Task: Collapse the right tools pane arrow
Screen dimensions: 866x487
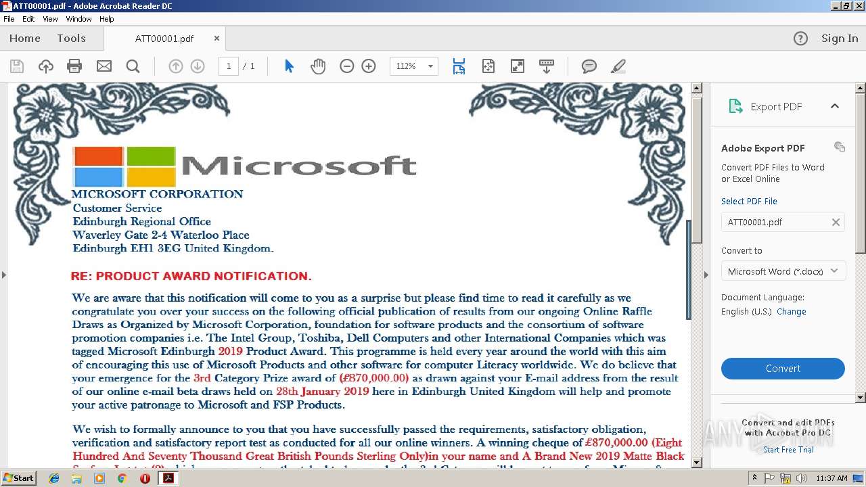Action: coord(706,275)
